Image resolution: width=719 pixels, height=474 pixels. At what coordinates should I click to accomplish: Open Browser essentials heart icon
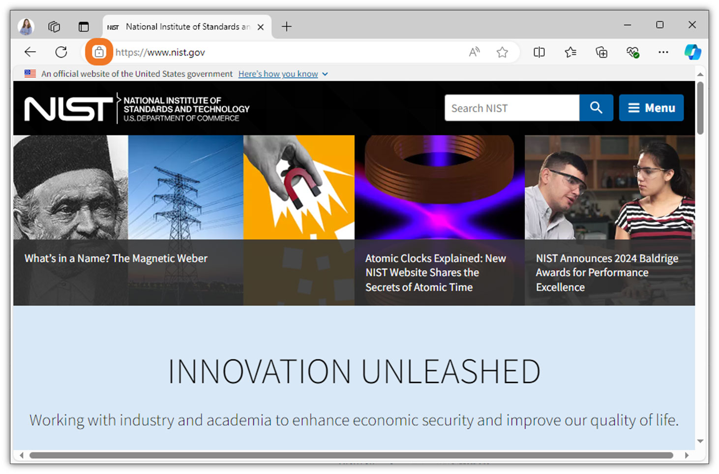[x=632, y=52]
